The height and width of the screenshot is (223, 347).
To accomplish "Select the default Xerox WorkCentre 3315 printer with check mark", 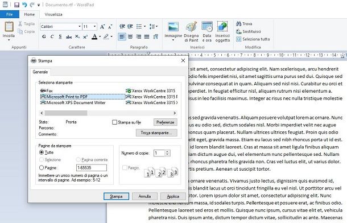I will click(151, 90).
